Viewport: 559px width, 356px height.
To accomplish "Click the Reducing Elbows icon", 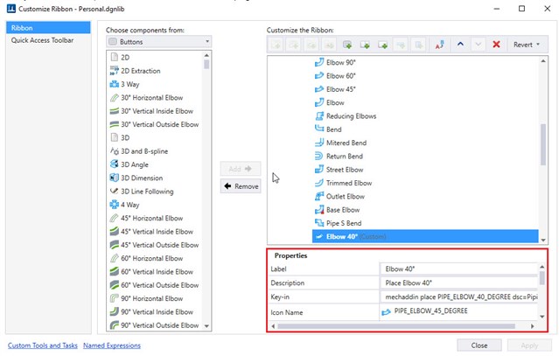I will [x=319, y=116].
